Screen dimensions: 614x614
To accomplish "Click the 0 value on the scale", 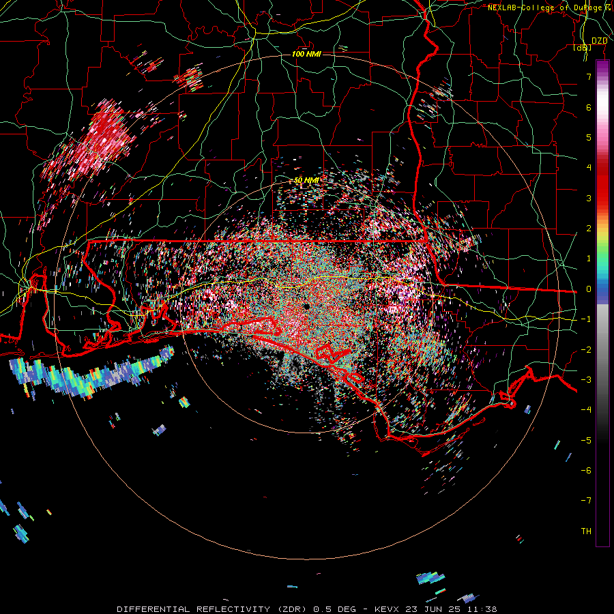I will [x=589, y=289].
